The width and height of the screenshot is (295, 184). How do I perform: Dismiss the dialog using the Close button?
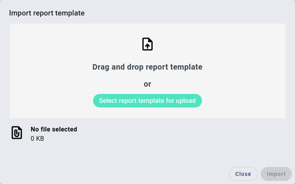(x=243, y=174)
